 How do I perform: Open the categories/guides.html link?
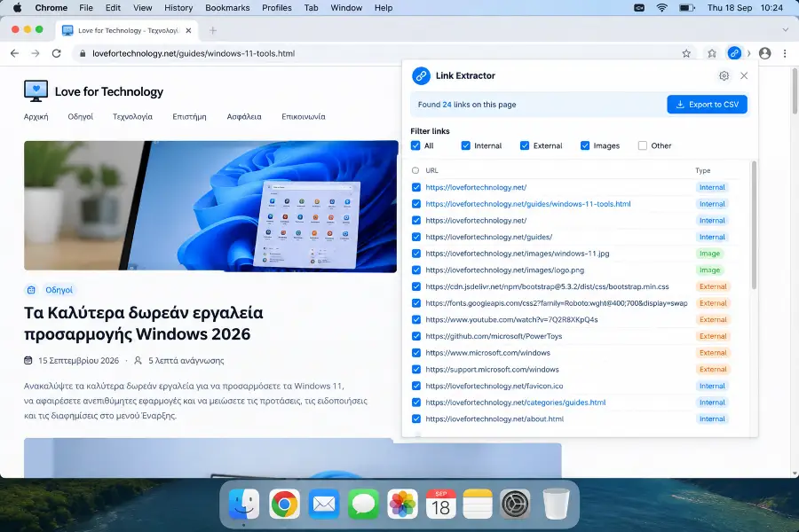click(516, 403)
